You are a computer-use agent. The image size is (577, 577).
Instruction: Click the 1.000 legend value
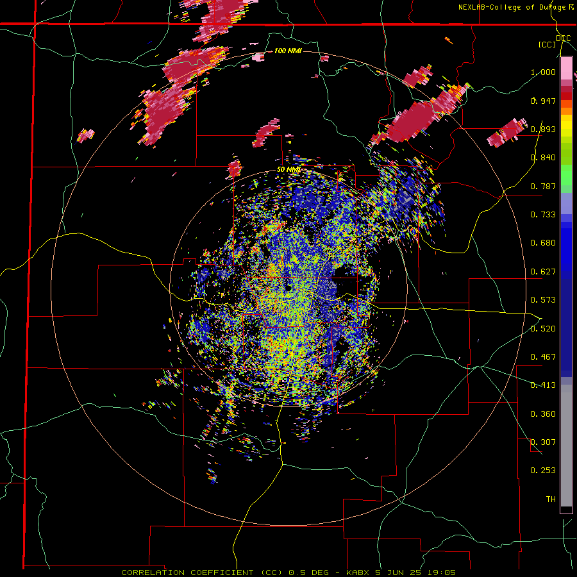543,72
